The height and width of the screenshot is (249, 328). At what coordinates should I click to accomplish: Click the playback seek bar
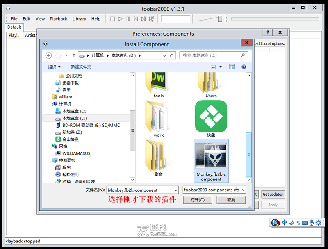(275, 19)
